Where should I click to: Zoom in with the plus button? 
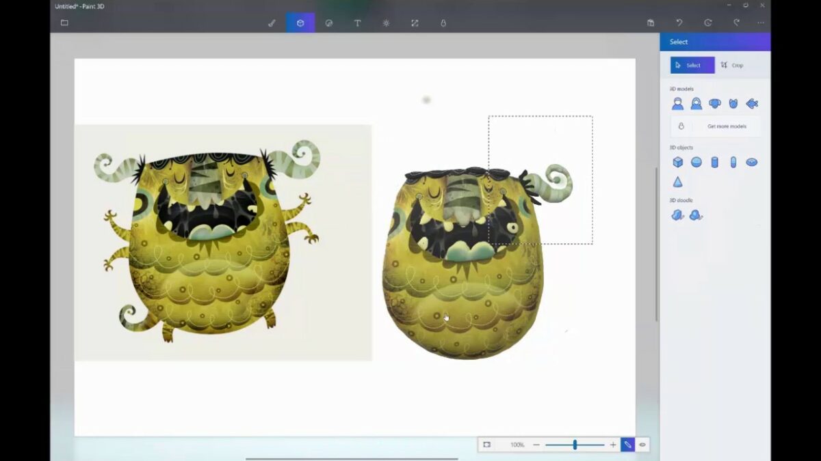click(x=613, y=445)
